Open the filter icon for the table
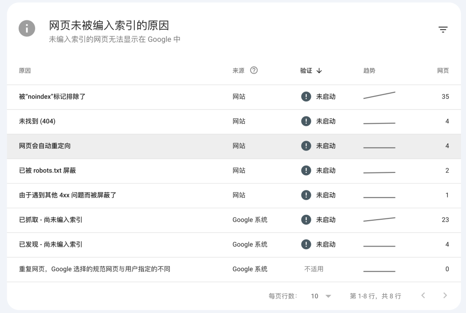 coord(443,30)
